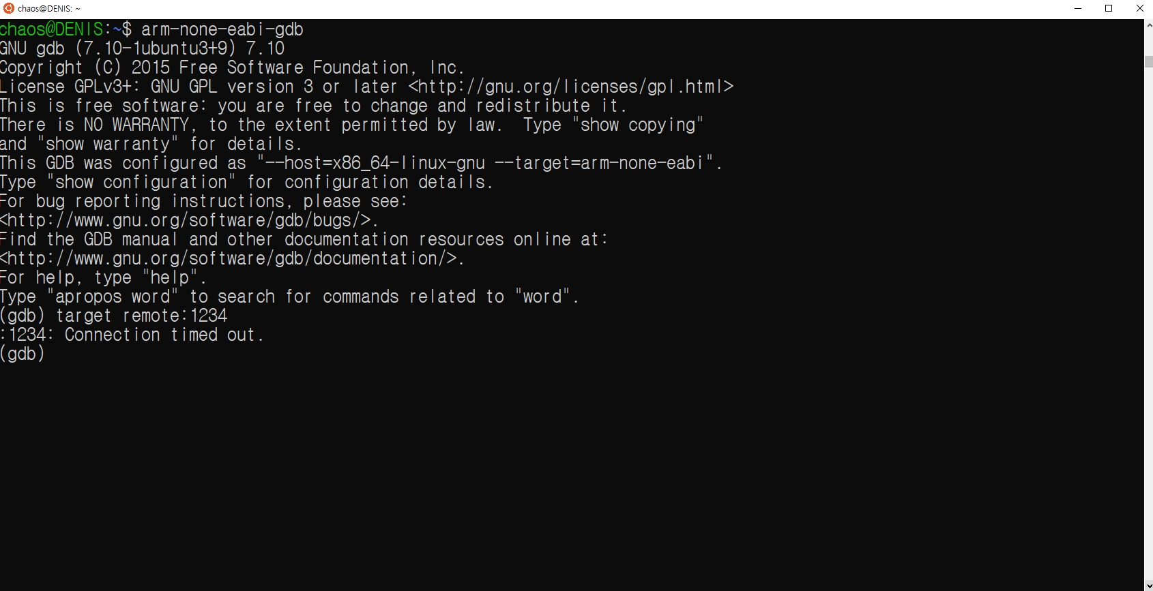Screen dimensions: 1153x591
Task: Click the scrollbar up arrow
Action: [1148, 25]
